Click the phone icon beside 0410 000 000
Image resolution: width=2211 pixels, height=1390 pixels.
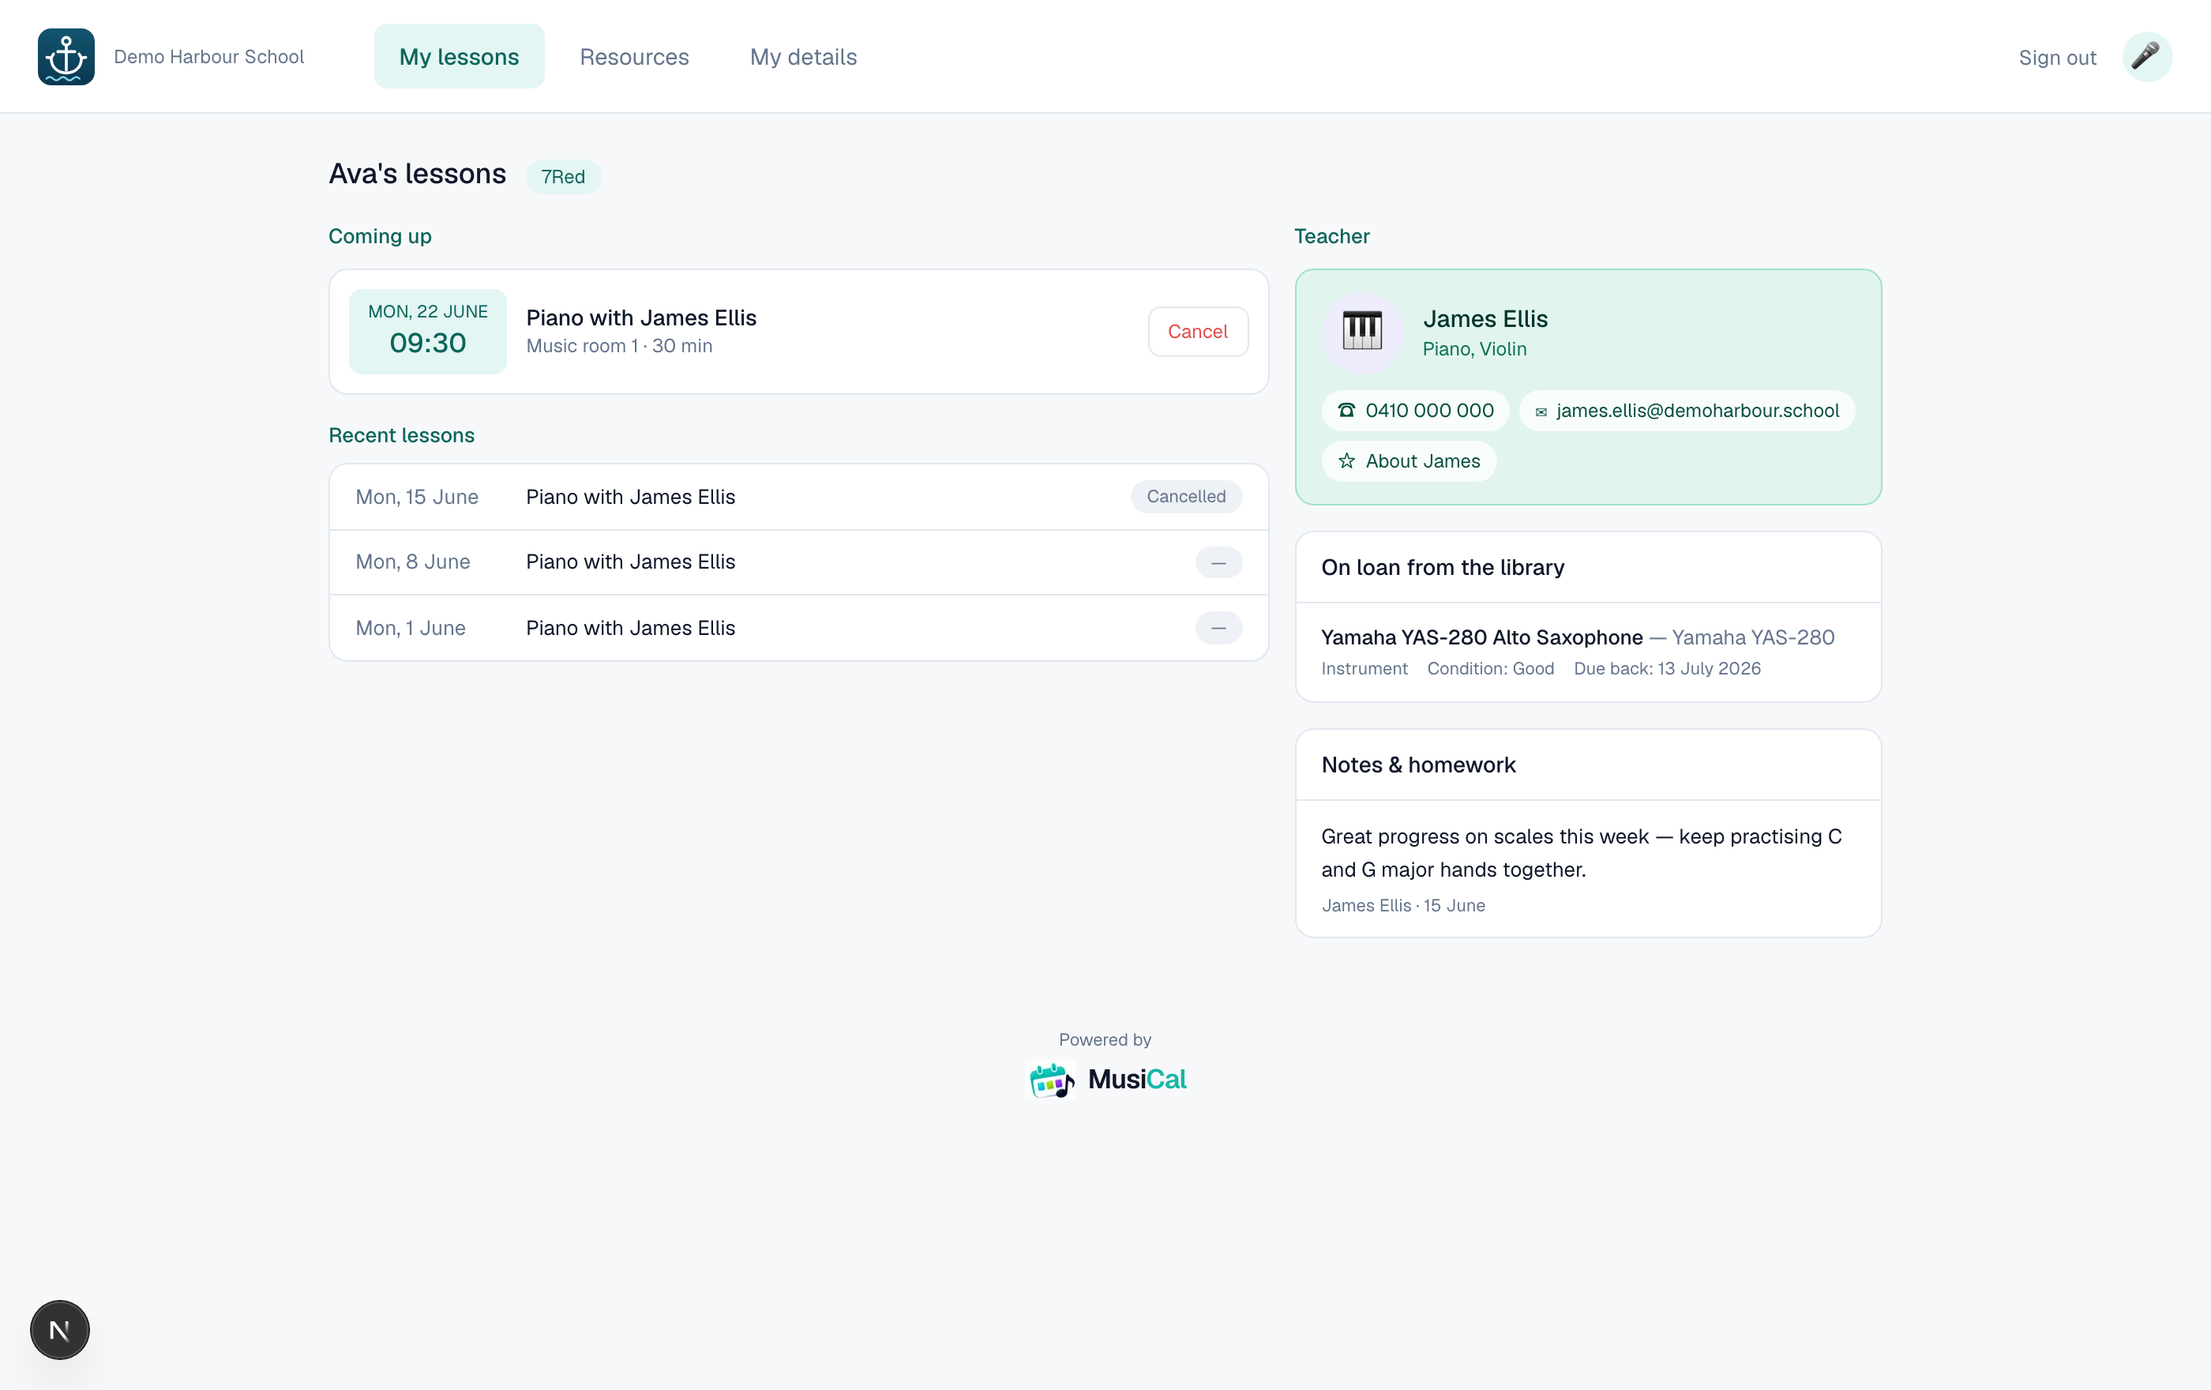point(1346,411)
